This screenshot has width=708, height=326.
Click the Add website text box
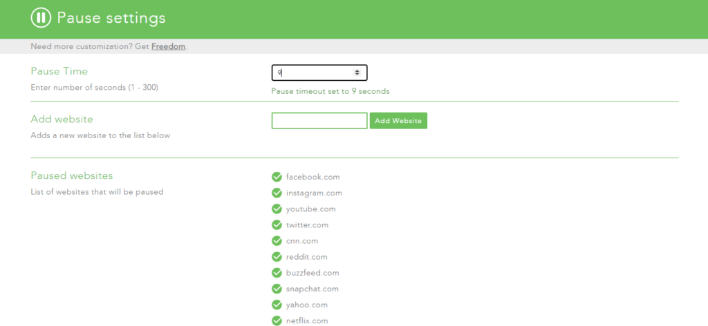coord(319,121)
